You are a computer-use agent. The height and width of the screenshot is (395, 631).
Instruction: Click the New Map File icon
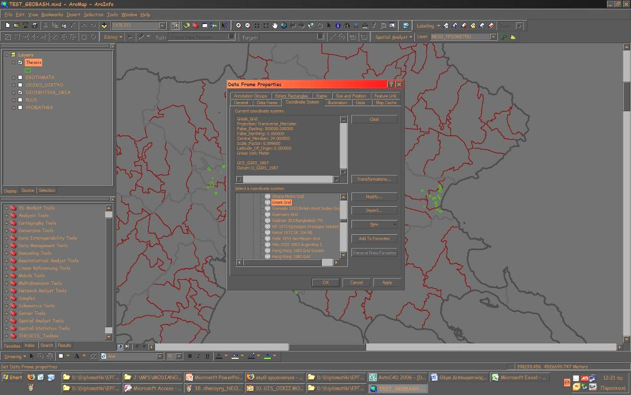pyautogui.click(x=8, y=25)
